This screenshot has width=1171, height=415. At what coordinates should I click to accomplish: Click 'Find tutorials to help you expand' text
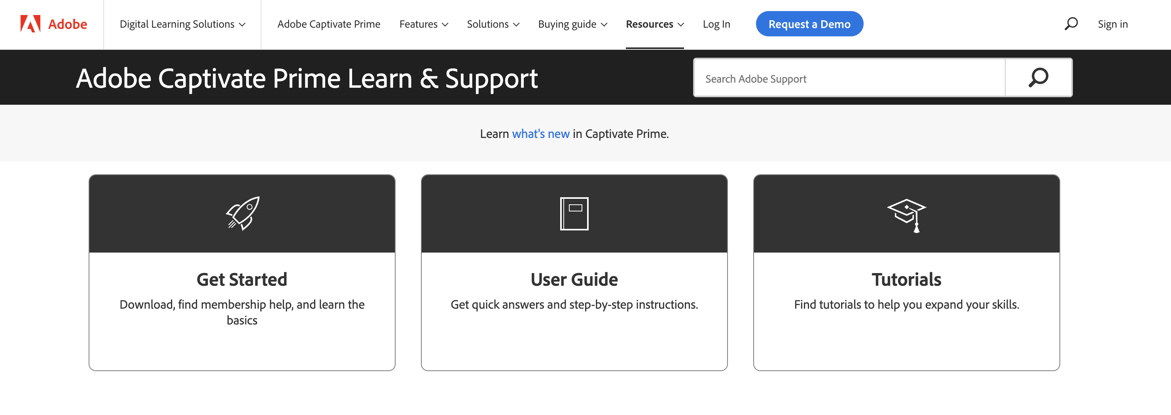click(906, 304)
